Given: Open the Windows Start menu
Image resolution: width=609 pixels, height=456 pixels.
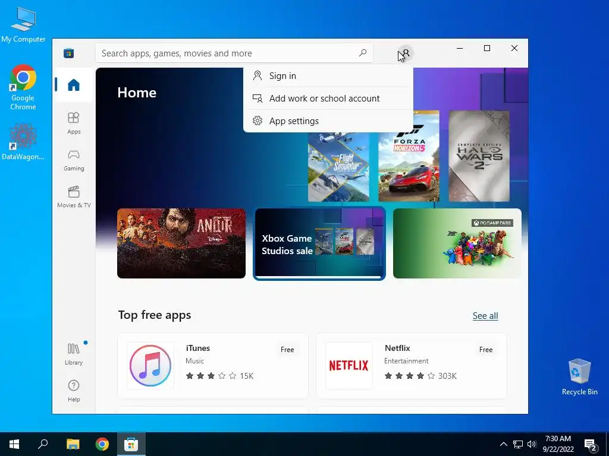Looking at the screenshot, I should click(x=14, y=444).
